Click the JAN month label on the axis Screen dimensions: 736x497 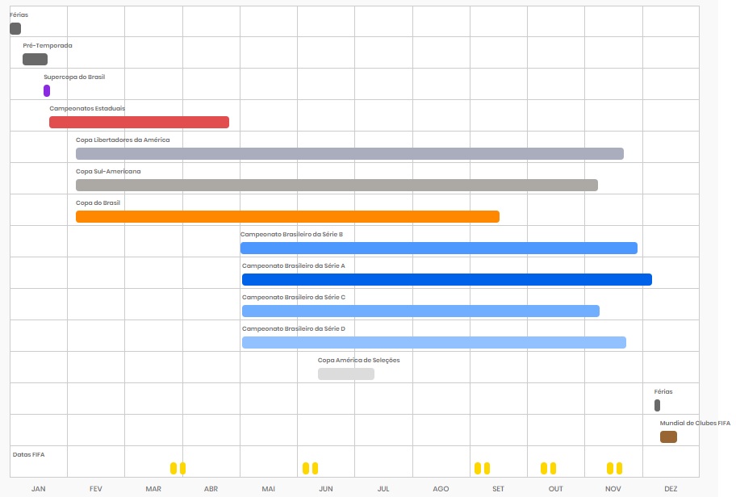[x=38, y=489]
